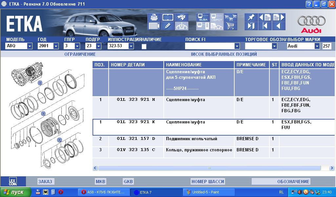The height and width of the screenshot is (197, 336).
Task: Click the pushpin icon
Action: (x=251, y=18)
